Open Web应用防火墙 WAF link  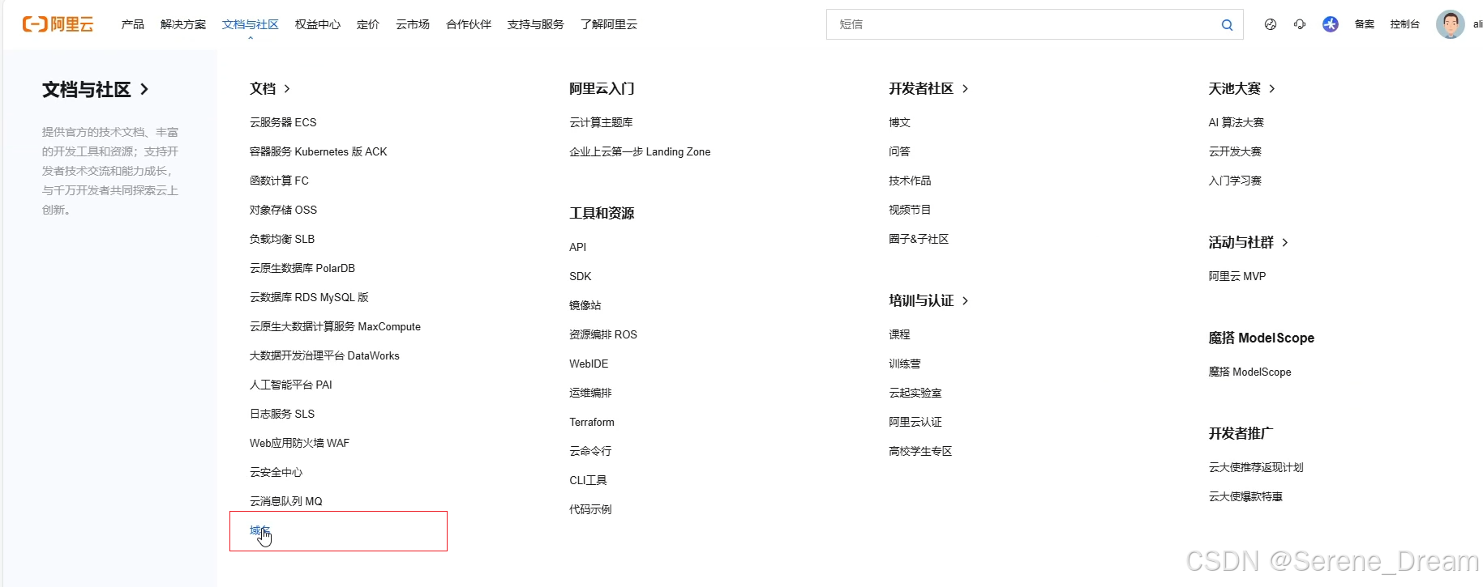pyautogui.click(x=299, y=443)
